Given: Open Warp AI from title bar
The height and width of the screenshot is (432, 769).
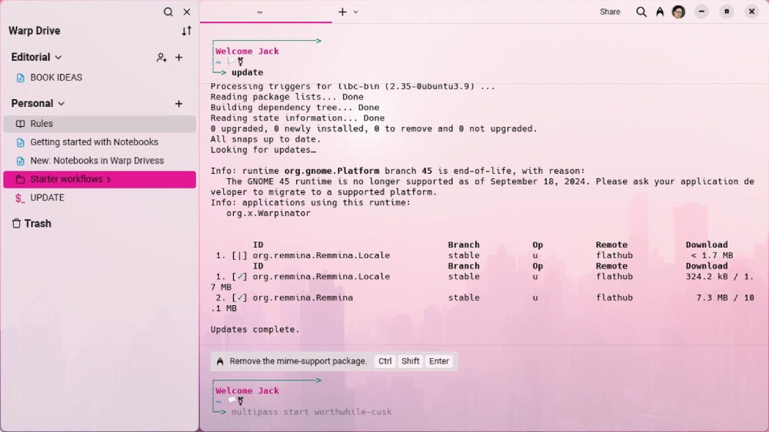Looking at the screenshot, I should click(x=660, y=12).
